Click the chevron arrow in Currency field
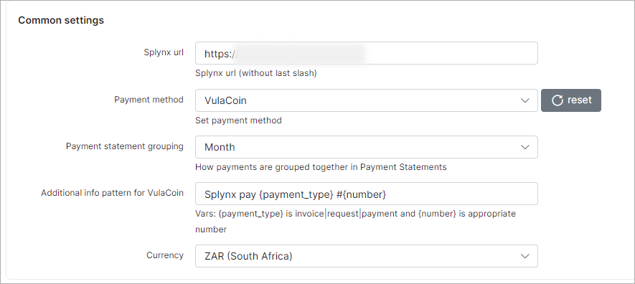The image size is (635, 284). pos(525,256)
